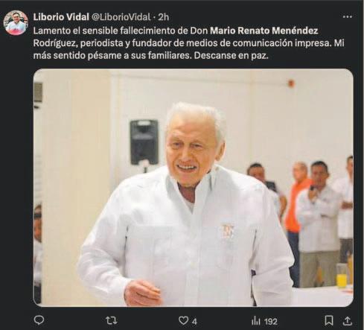
Task: Open the three-dot more options menu
Action: [x=347, y=16]
